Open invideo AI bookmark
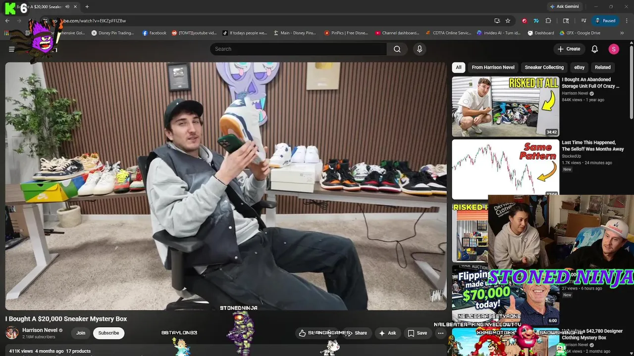 click(498, 33)
